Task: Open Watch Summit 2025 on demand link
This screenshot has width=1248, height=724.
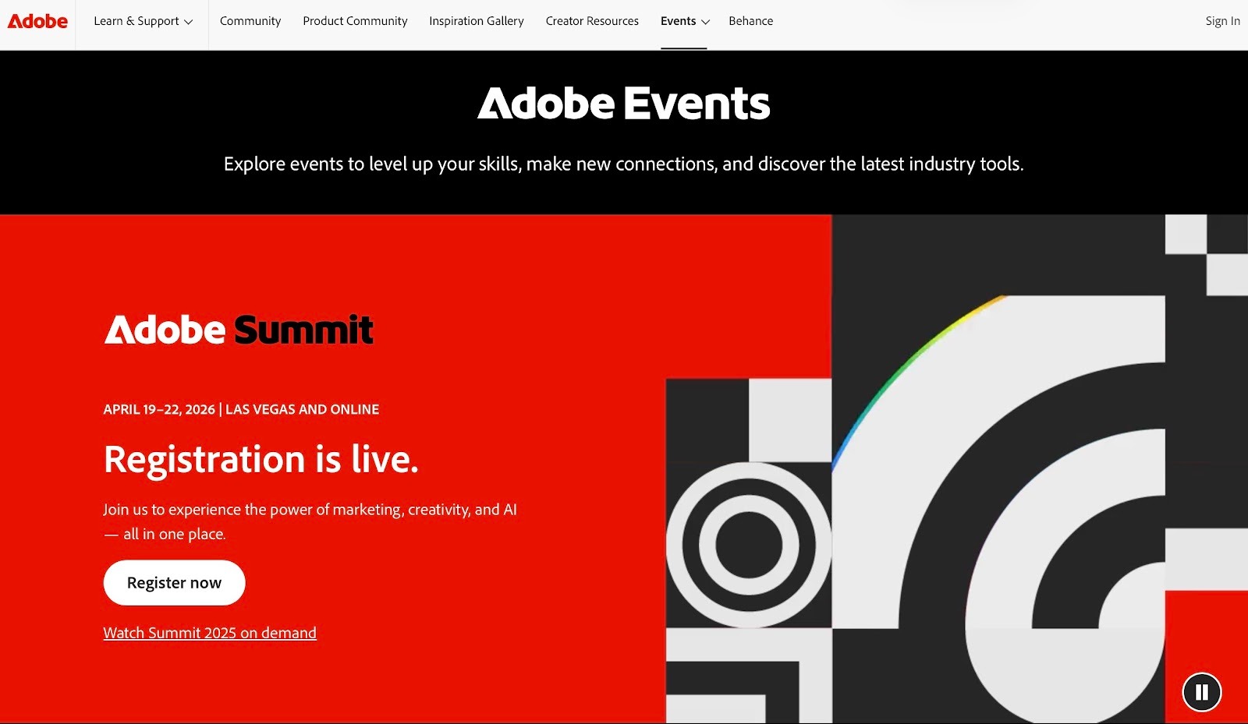Action: coord(210,633)
